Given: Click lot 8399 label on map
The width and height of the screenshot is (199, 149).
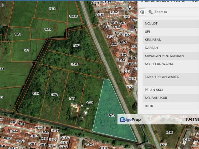Looking at the screenshot, I should pyautogui.click(x=124, y=55).
